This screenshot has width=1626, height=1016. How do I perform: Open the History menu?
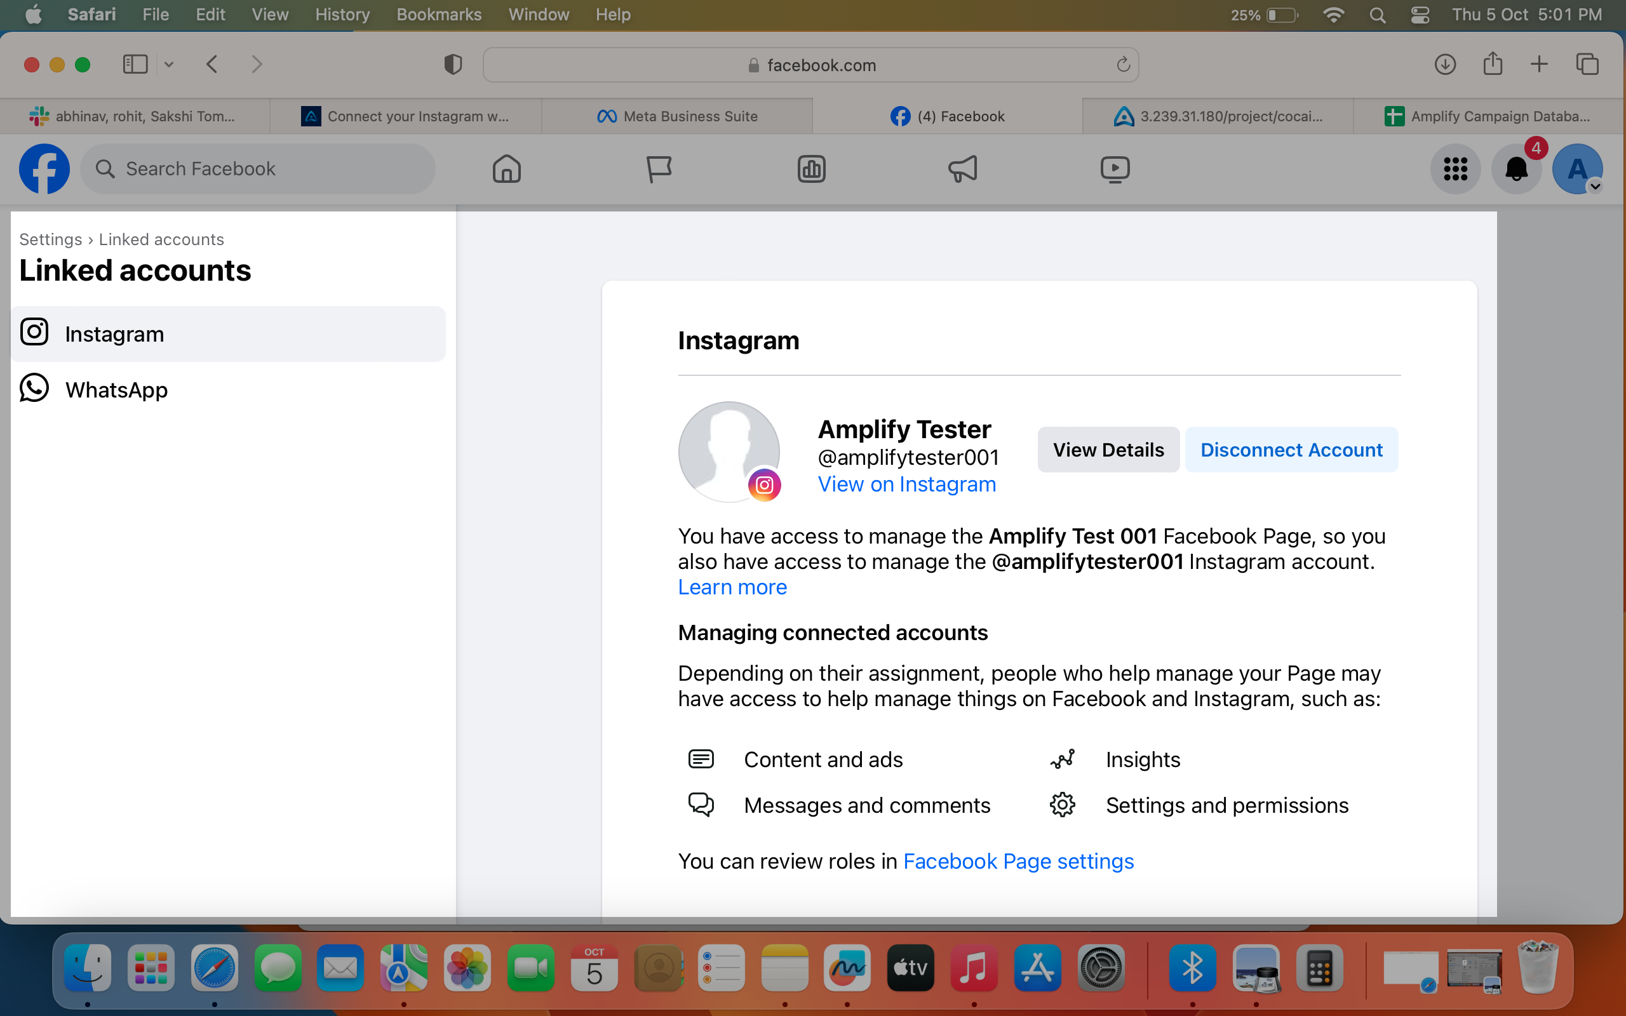(342, 15)
